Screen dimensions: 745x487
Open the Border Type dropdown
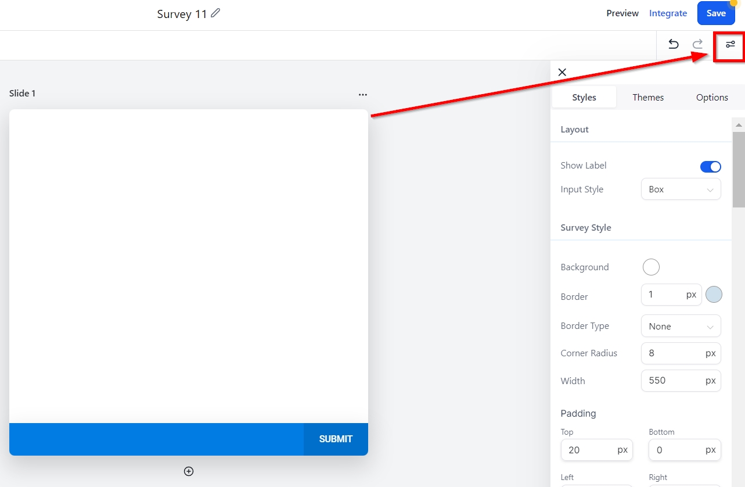(x=681, y=326)
